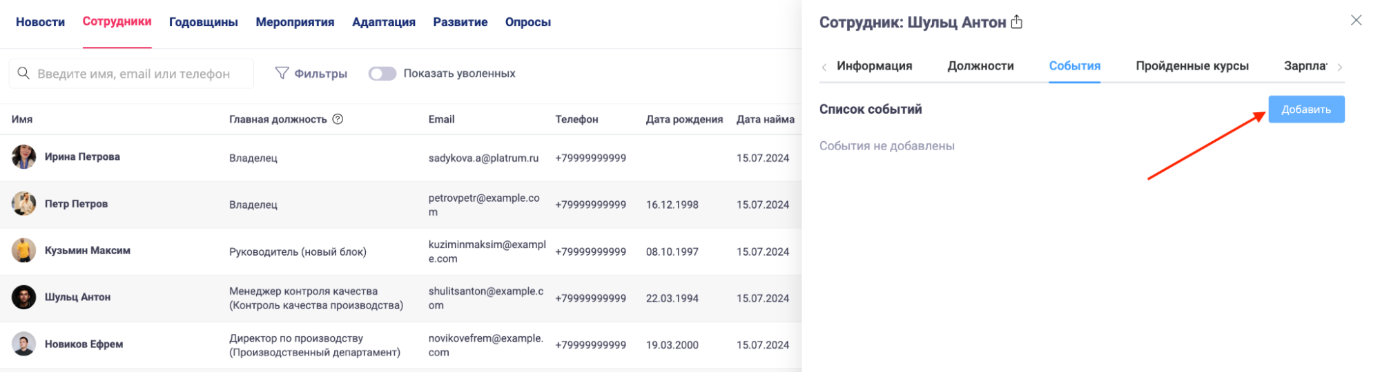Screen dimensions: 1380x372
Task: Open employee Новиков Ефрем
Action: (84, 344)
